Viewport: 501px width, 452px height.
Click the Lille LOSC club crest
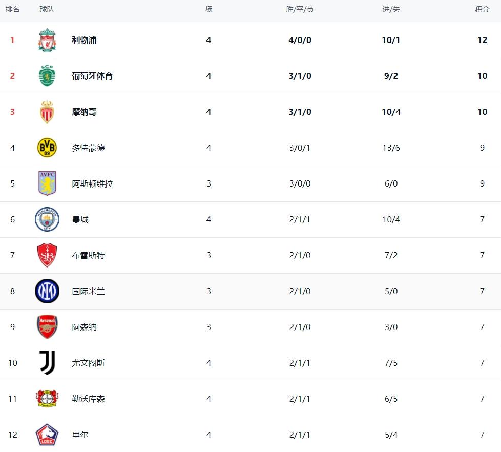point(47,435)
